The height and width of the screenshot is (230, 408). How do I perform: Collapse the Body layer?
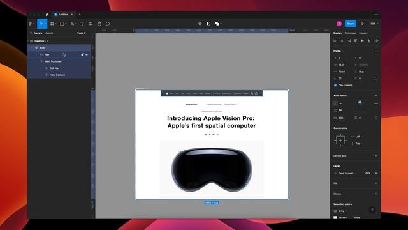click(31, 48)
